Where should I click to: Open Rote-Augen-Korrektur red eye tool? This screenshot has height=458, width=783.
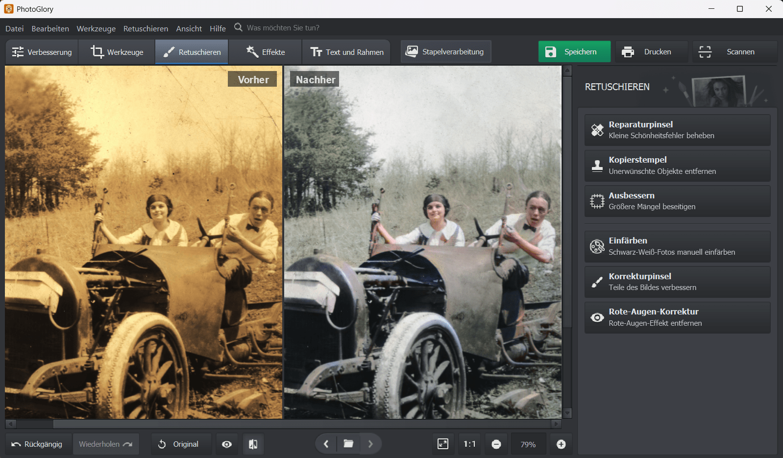(x=677, y=317)
